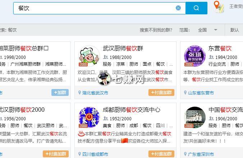Click the member icon beside 1984/2000
The width and height of the screenshot is (243, 158).
point(211,57)
